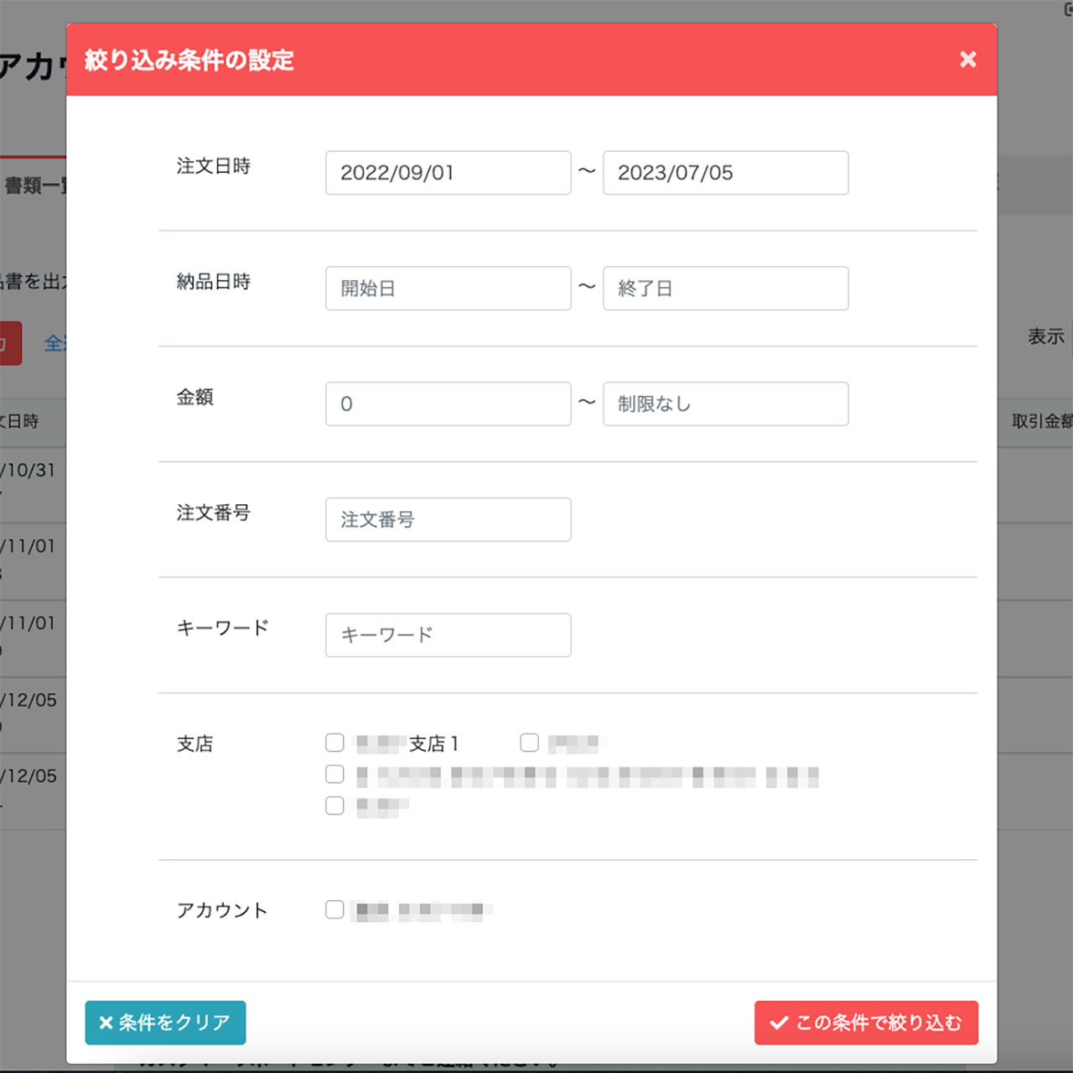Click the delivery date 開始日 field
Viewport: 1073px width, 1073px height.
(x=448, y=289)
